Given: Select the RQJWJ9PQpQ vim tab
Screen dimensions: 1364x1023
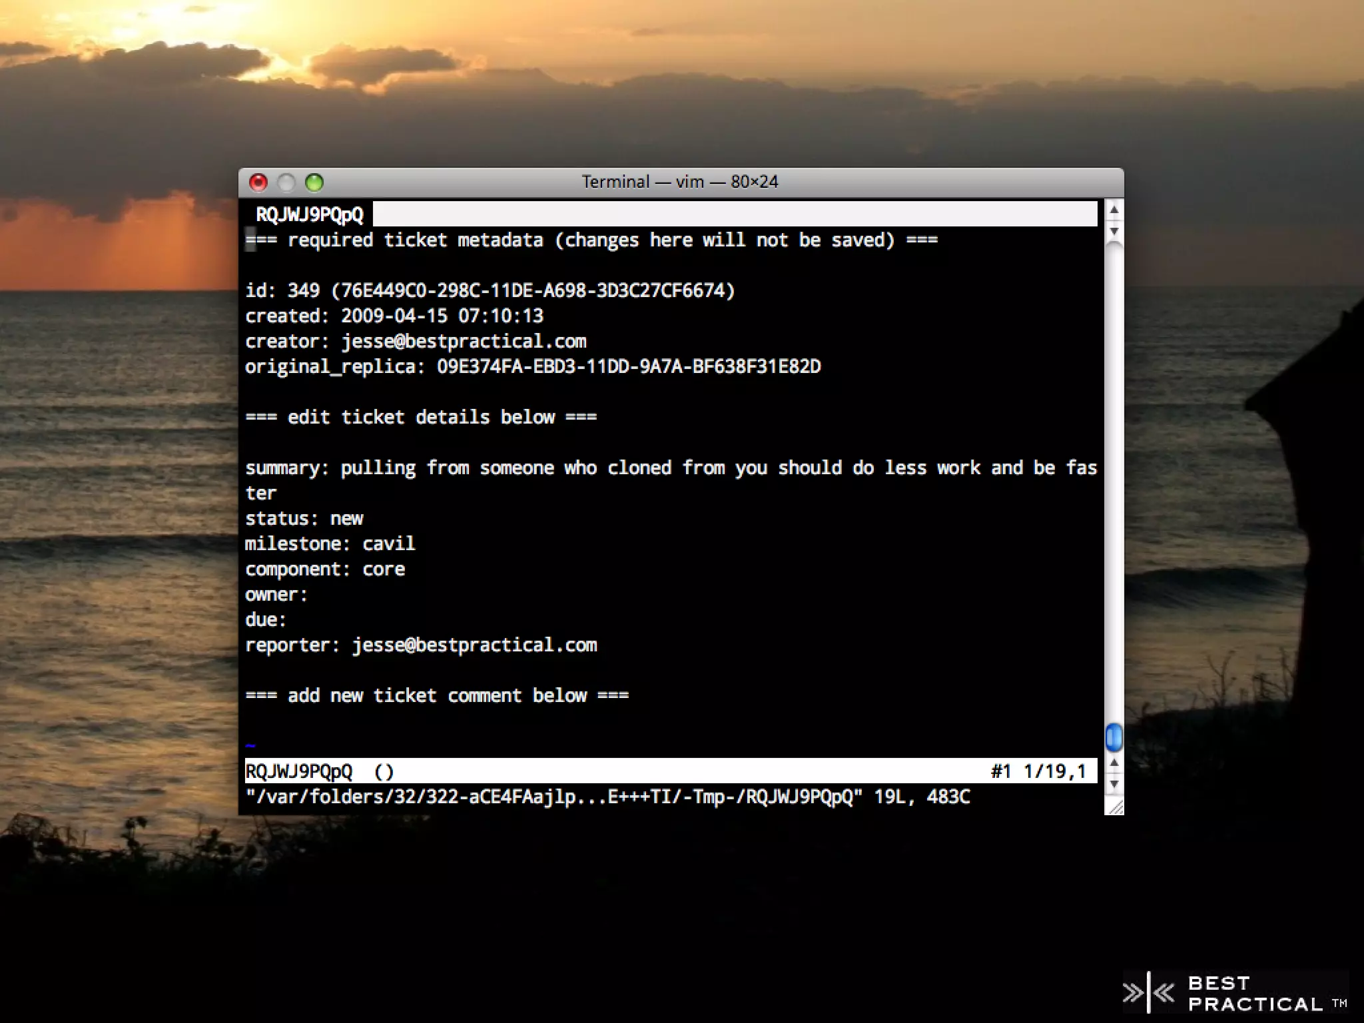Looking at the screenshot, I should click(x=310, y=214).
